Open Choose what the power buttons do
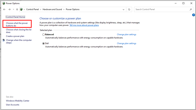 (x=17, y=24)
